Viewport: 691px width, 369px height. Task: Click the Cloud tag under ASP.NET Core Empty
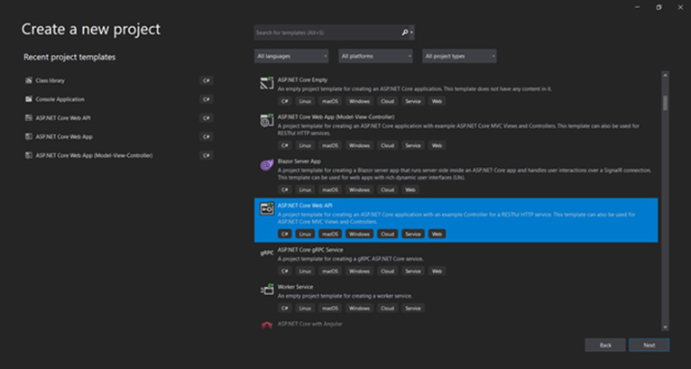click(x=387, y=101)
